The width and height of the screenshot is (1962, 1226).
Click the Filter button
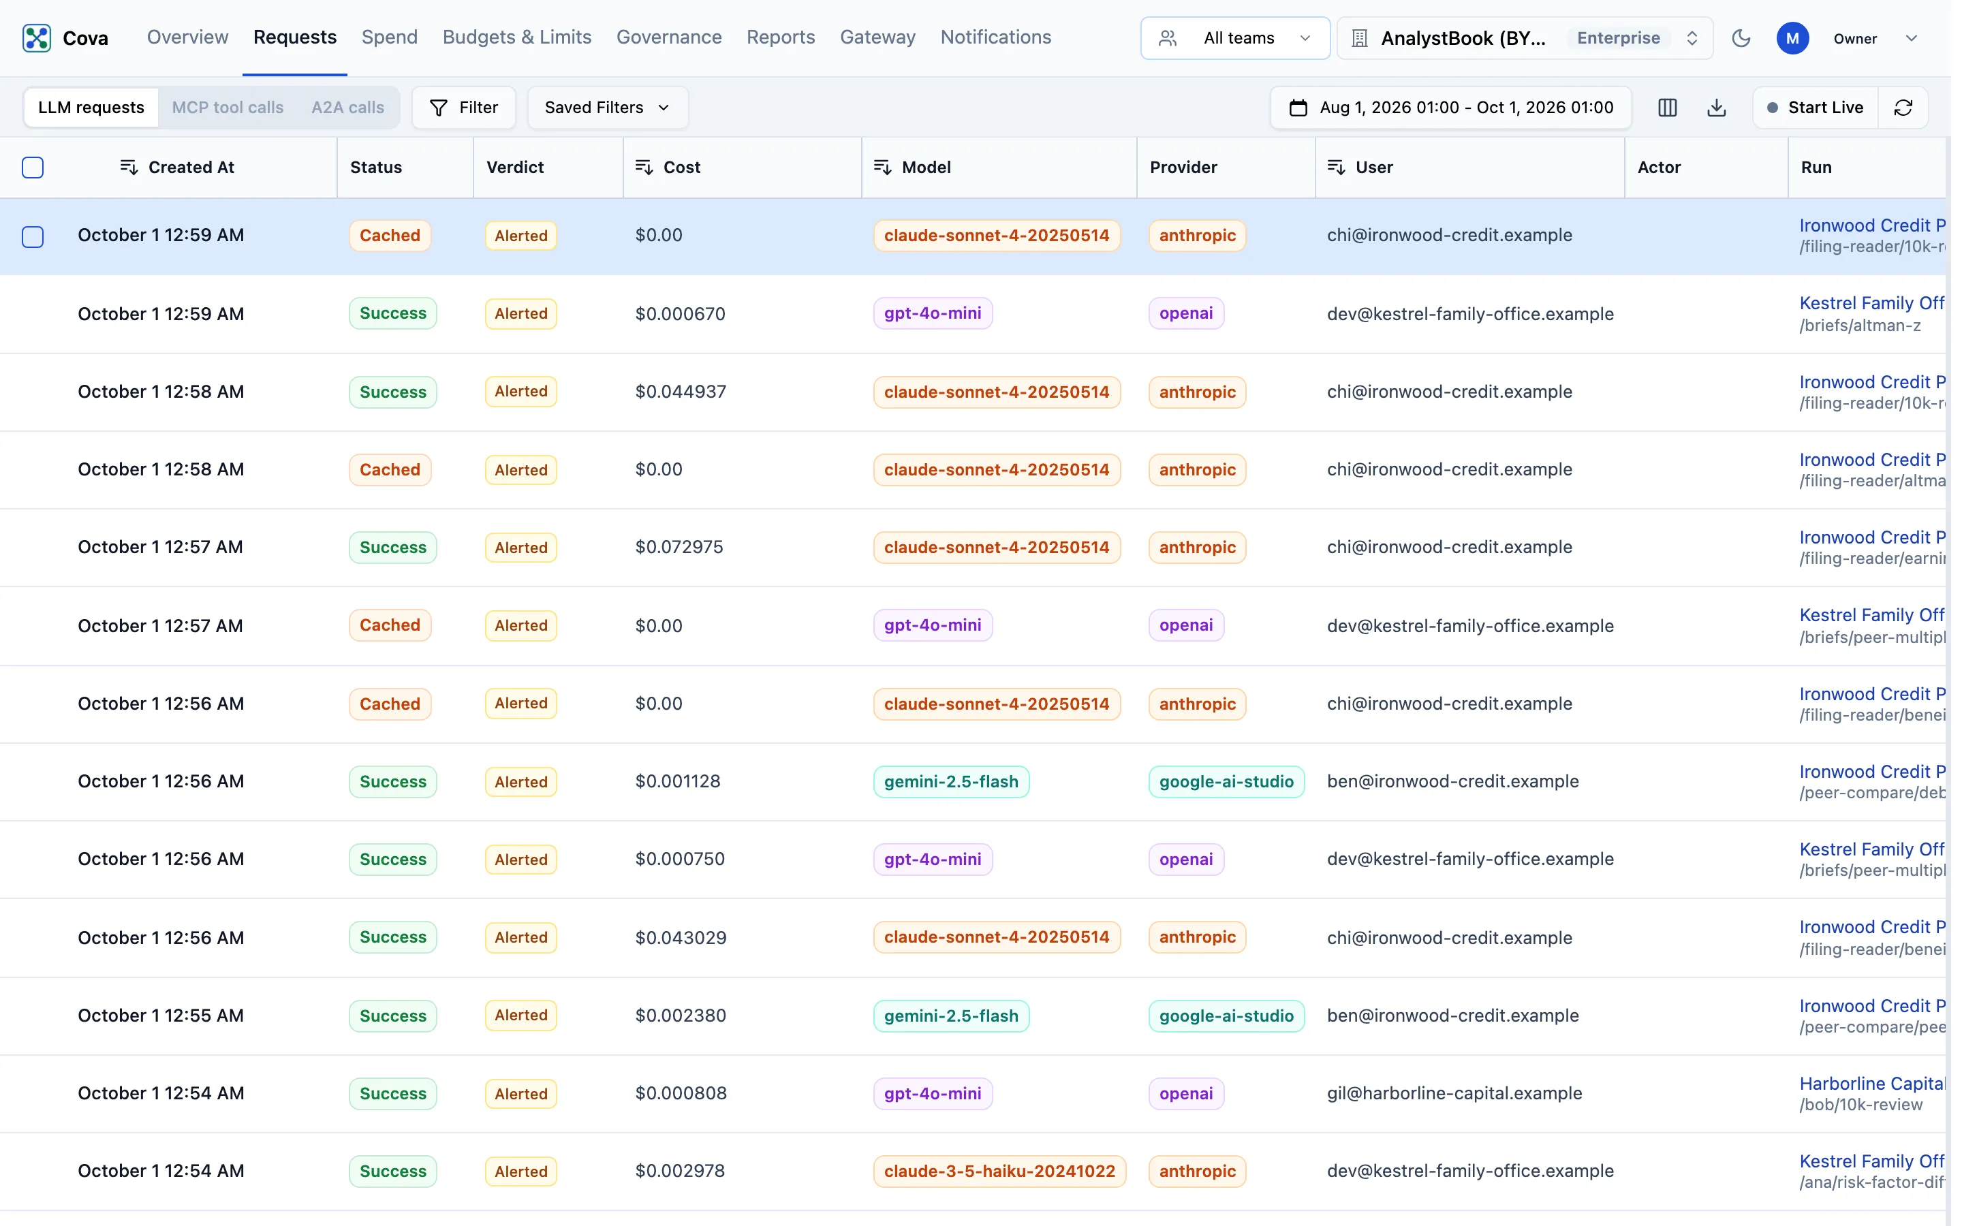click(464, 108)
